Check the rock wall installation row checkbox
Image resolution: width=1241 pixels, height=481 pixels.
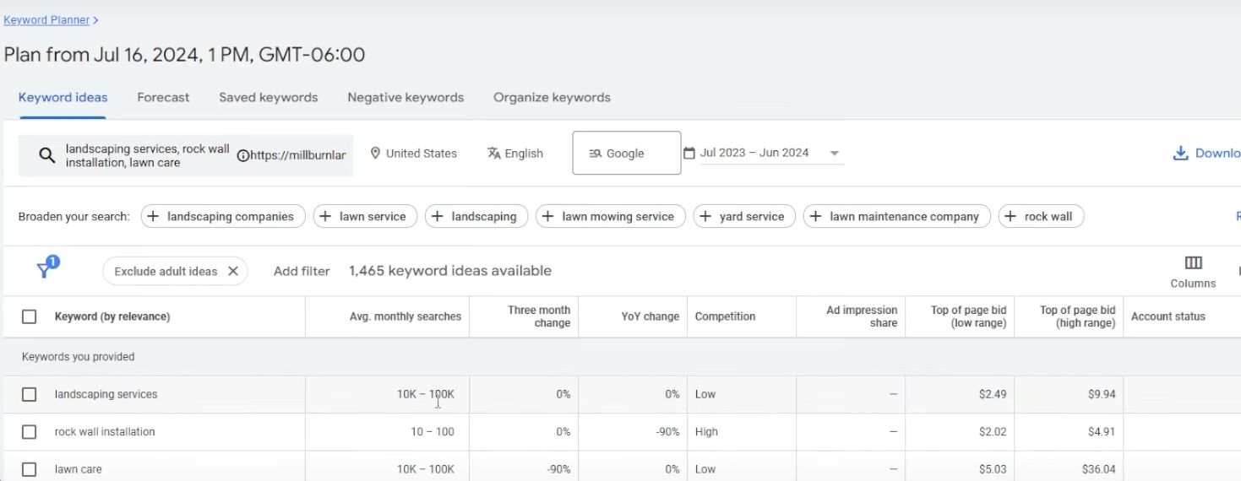[x=29, y=432]
